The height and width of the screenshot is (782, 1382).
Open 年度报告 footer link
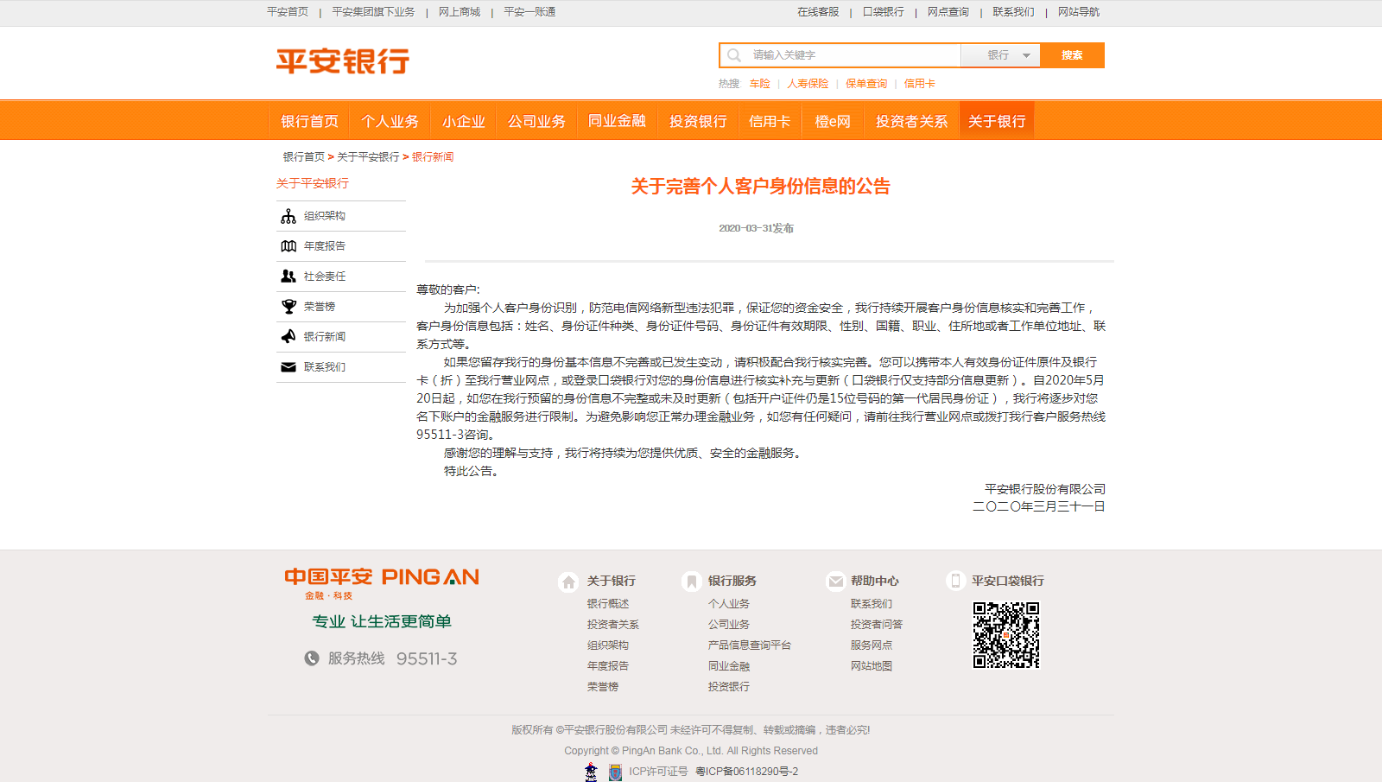pyautogui.click(x=608, y=666)
